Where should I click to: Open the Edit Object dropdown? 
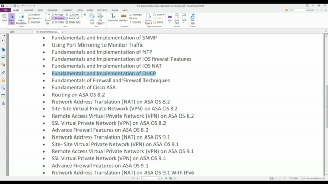pos(100,19)
